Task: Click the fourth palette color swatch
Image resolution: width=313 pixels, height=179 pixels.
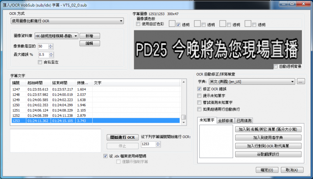Action: coord(248,23)
